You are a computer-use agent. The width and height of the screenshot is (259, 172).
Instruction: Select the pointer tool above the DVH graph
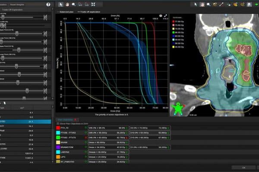[x=61, y=4]
